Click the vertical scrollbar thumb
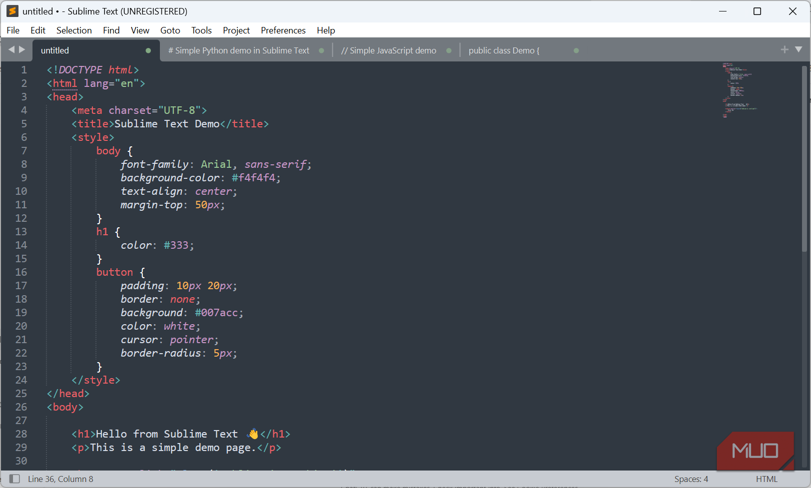 click(805, 158)
